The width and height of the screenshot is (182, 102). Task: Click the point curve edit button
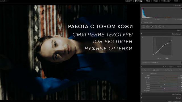[x=181, y=63]
